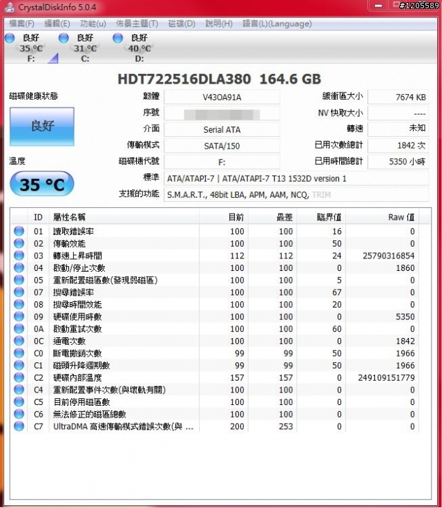Click status icon of row C0 斷電撤銷次數
The width and height of the screenshot is (442, 508).
point(19,352)
